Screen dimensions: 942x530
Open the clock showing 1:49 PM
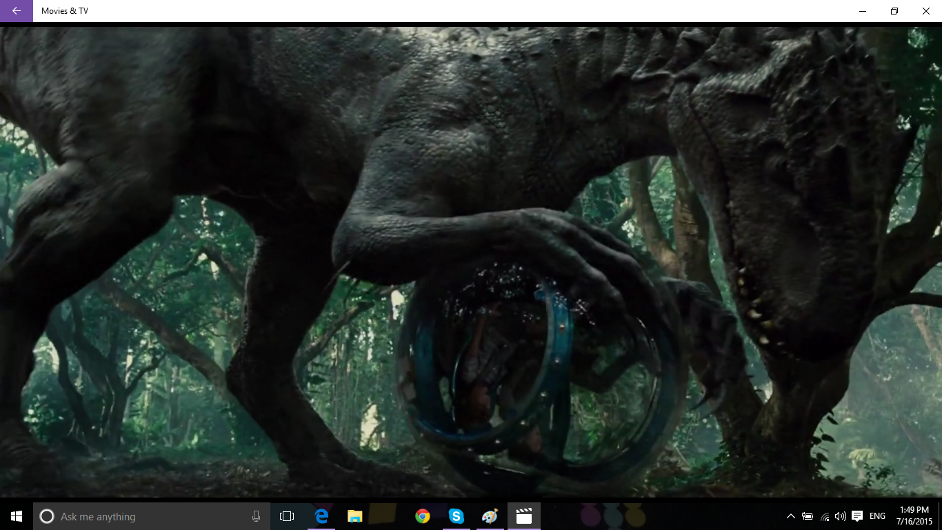tap(914, 516)
